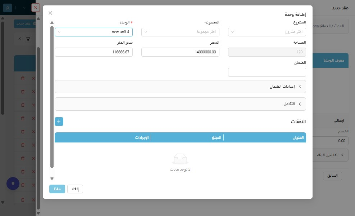
Task: Expand the إعدادات الضمان section
Action: coord(180,87)
